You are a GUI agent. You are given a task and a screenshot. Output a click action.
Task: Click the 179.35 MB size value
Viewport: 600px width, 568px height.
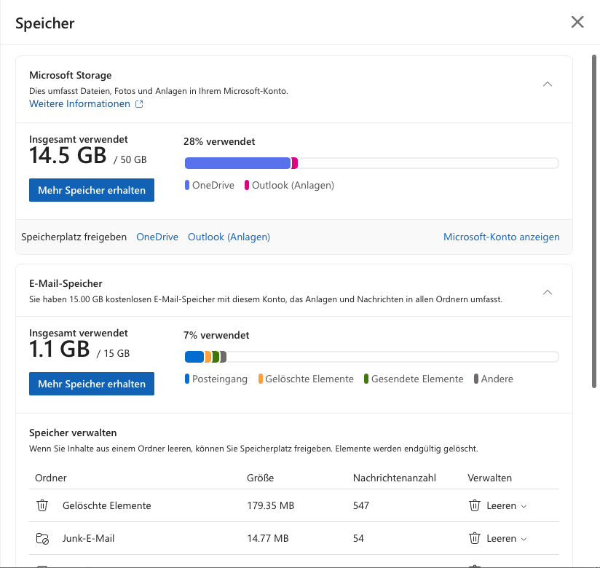click(271, 505)
